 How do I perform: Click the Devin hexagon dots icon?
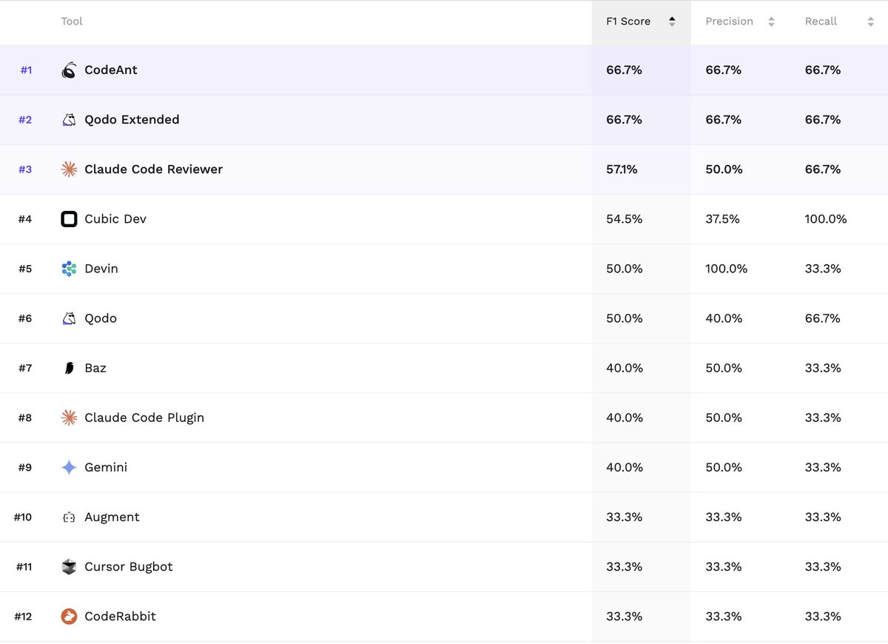(x=69, y=269)
